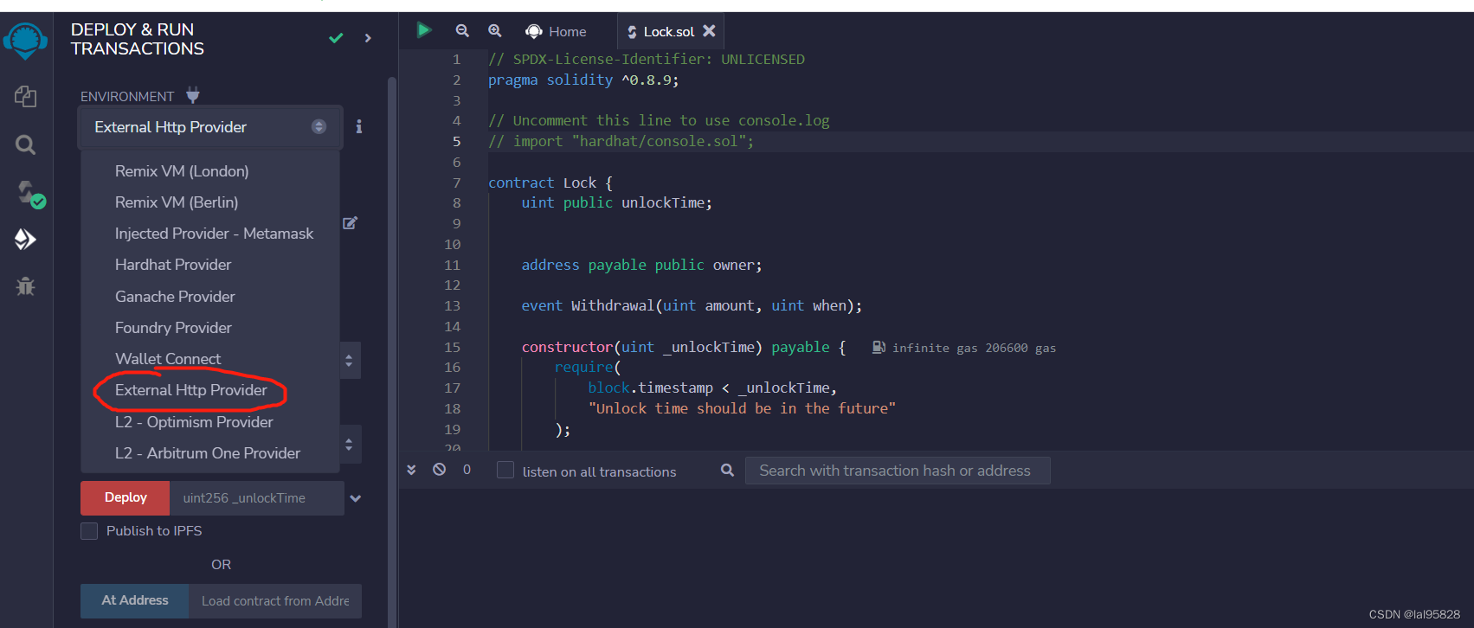Select Wallet Connect environment
Image resolution: width=1474 pixels, height=628 pixels.
[168, 359]
